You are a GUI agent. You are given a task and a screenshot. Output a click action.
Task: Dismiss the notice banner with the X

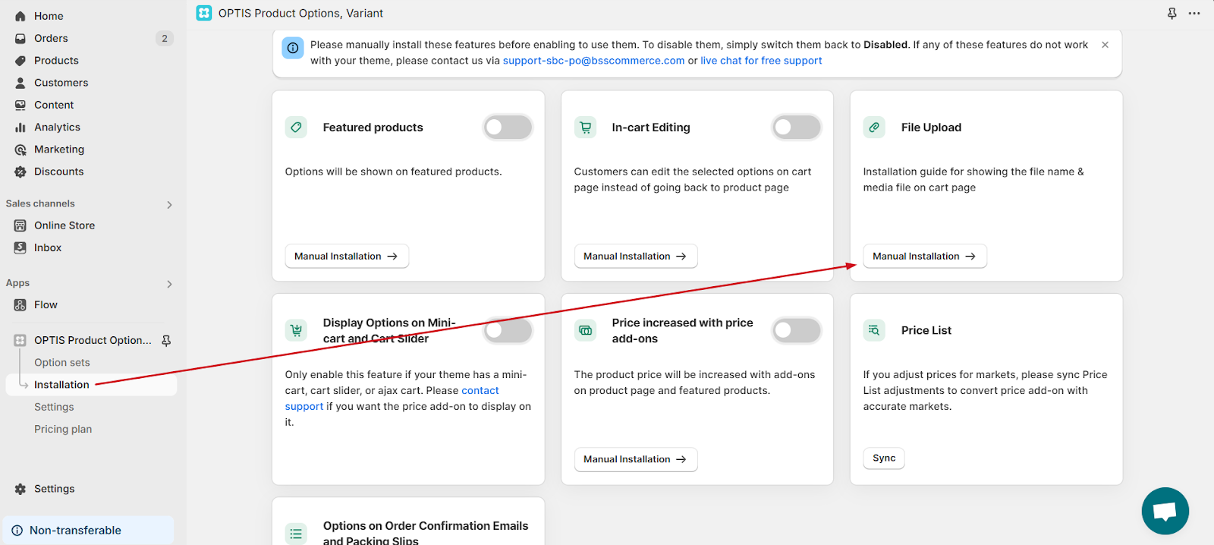tap(1105, 45)
